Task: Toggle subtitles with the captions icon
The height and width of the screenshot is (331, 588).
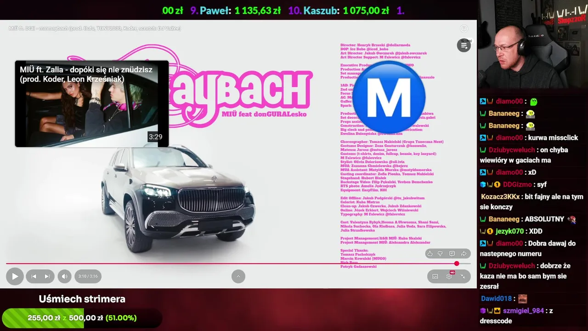Action: pyautogui.click(x=435, y=276)
